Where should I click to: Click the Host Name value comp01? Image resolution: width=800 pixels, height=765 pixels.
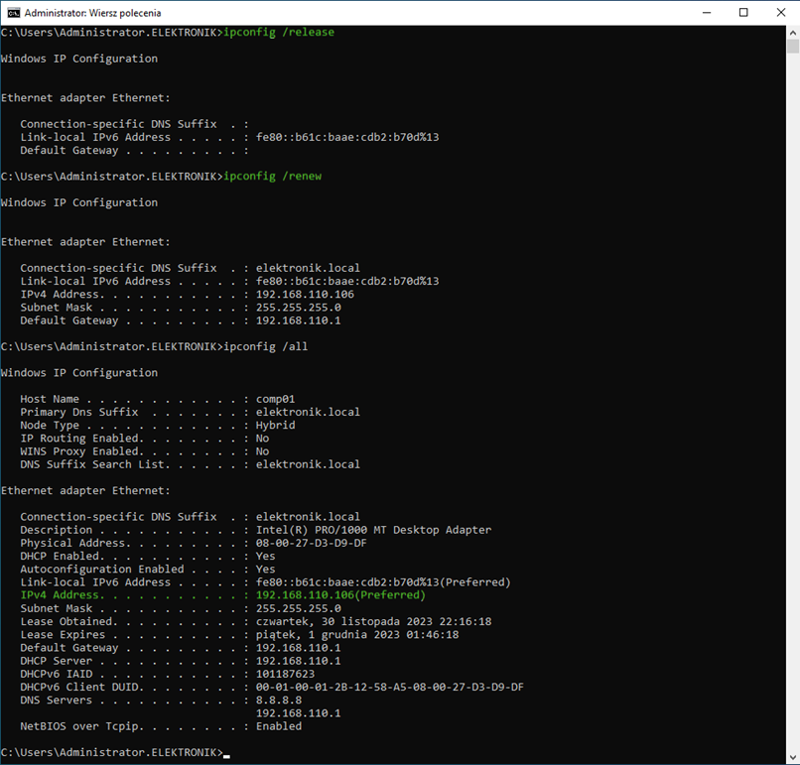[275, 399]
